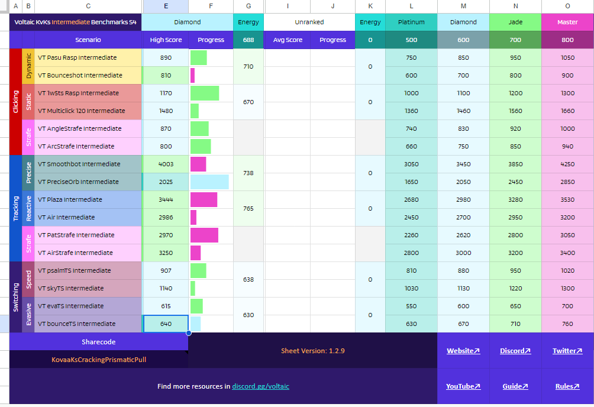Screen dimensions: 594x407
Task: Select the 'VT AirStrafe Intermediate' cell
Action: (x=88, y=253)
